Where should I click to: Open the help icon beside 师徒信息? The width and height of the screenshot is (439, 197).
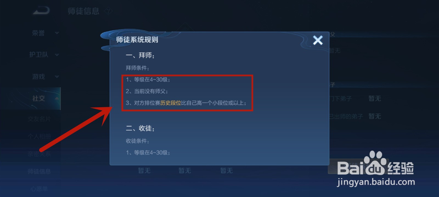pos(108,11)
